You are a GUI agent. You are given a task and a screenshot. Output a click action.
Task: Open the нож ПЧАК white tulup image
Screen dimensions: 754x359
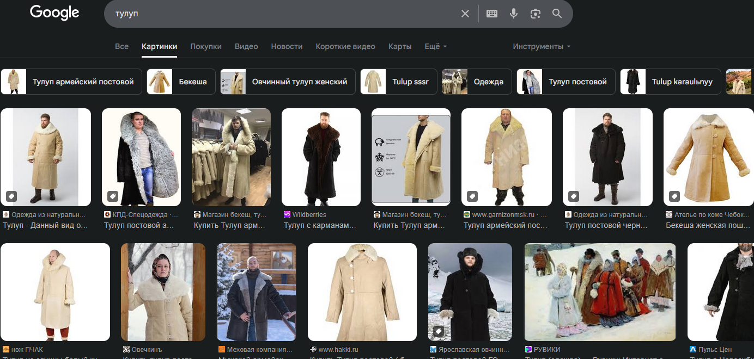55,292
